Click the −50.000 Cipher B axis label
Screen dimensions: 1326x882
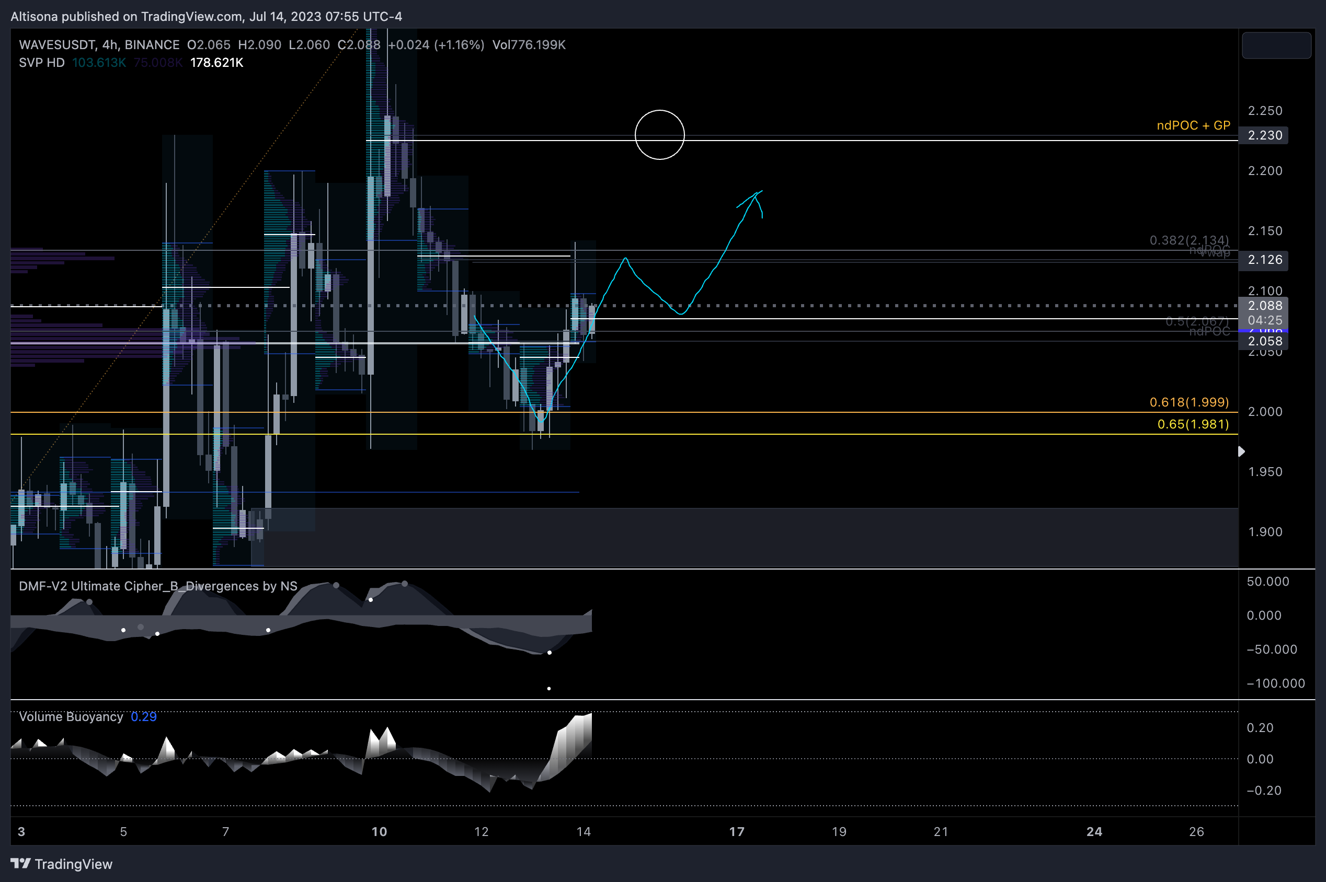point(1272,649)
